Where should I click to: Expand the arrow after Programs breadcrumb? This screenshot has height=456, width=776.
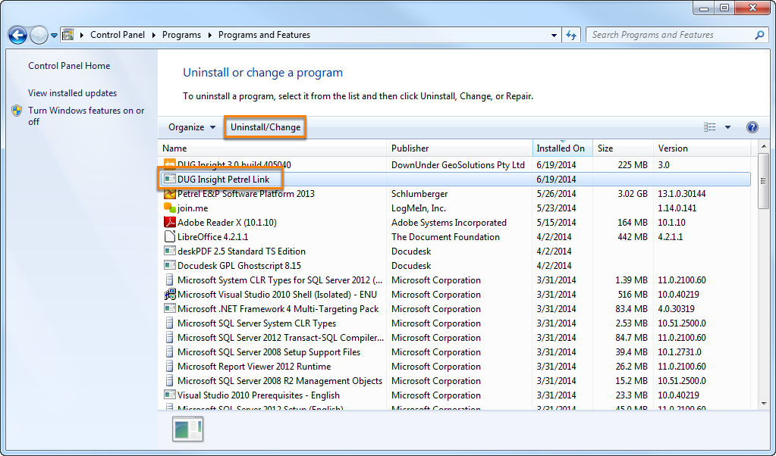(x=209, y=35)
